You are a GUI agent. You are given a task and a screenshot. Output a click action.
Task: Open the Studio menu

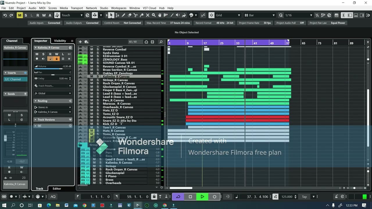tap(104, 8)
